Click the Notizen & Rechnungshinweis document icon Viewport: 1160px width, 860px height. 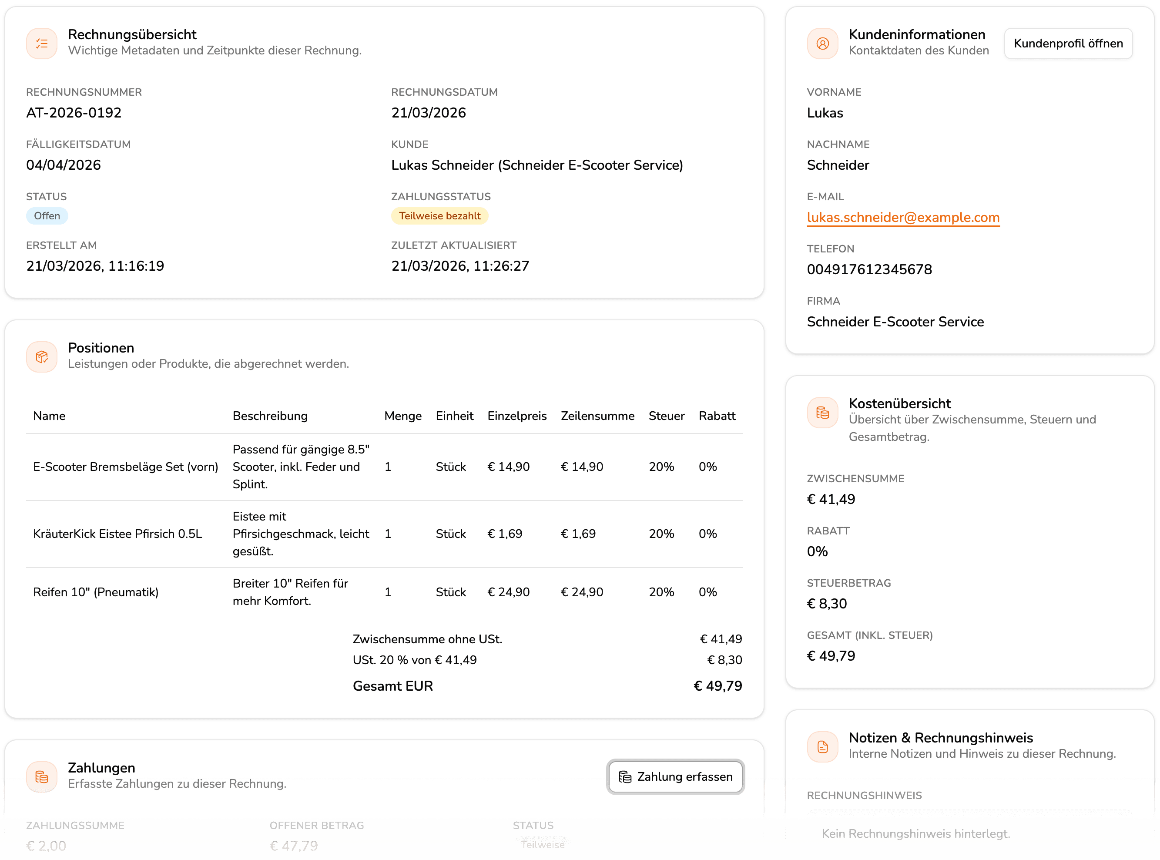click(x=822, y=746)
